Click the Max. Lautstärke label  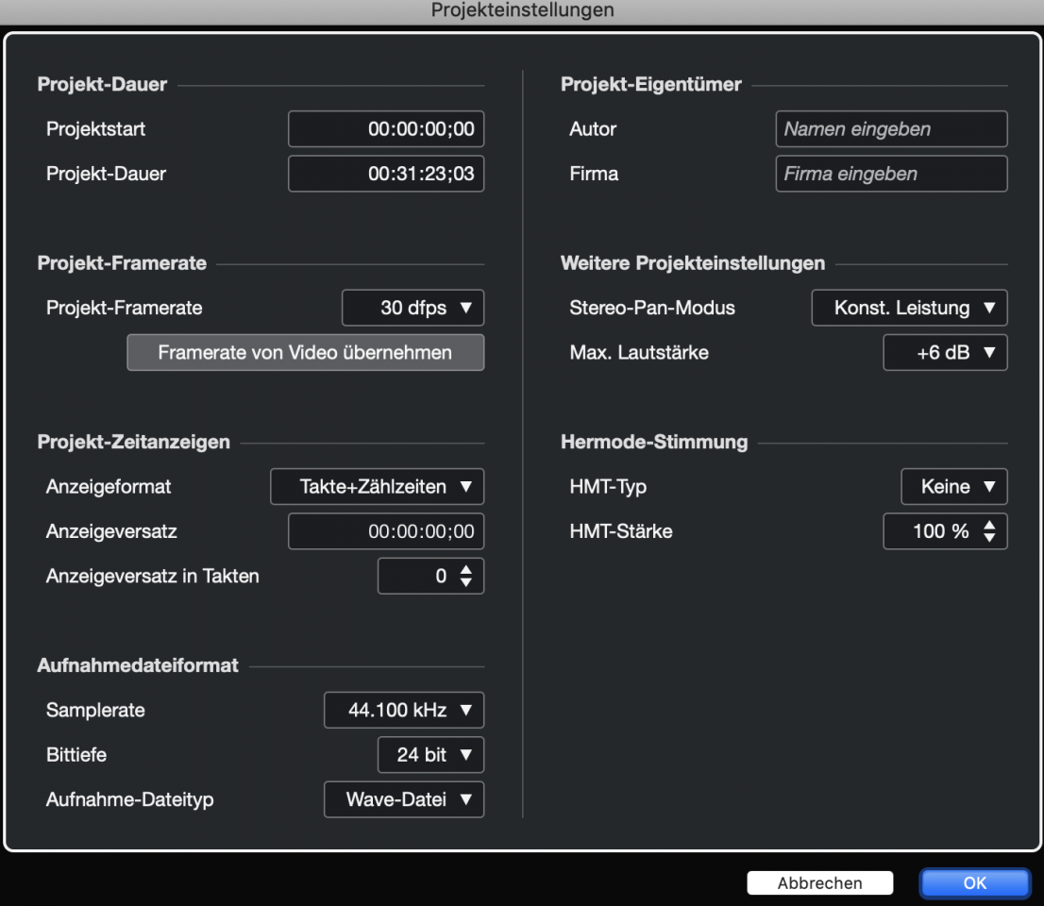639,352
